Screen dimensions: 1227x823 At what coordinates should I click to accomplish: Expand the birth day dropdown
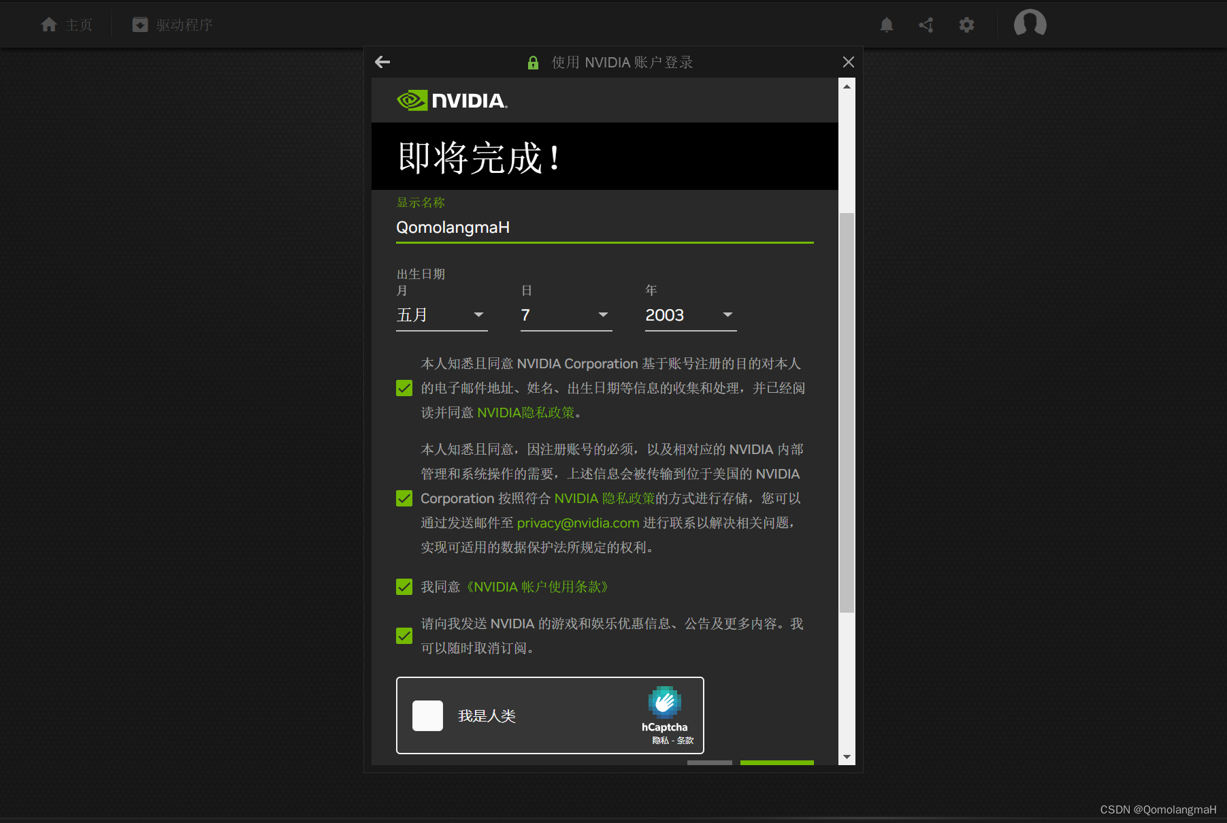(566, 315)
